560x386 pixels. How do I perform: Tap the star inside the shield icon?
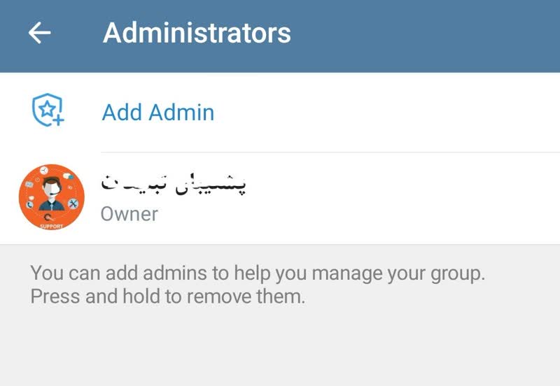tap(46, 109)
